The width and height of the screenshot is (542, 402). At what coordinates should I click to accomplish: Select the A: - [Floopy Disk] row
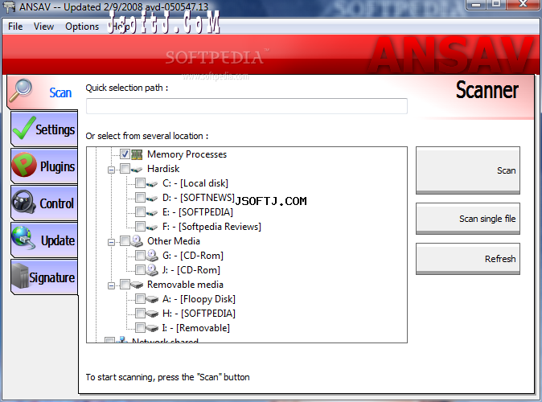[x=199, y=298]
